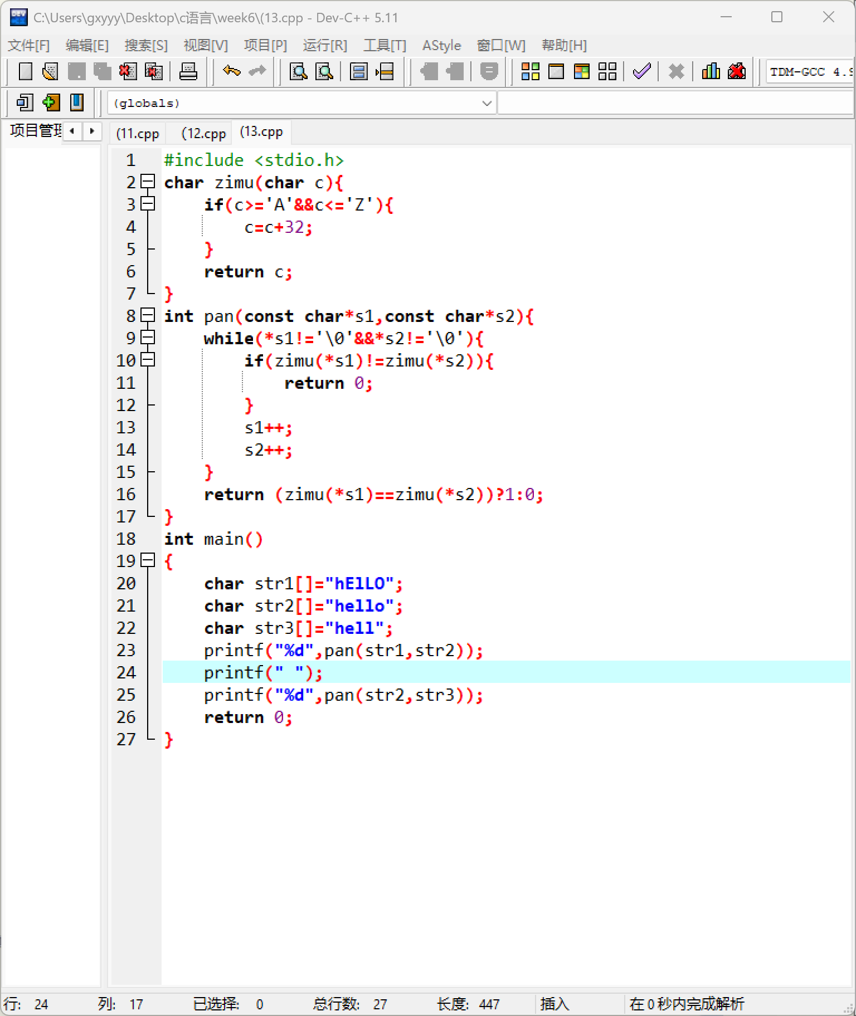Select the (13.cpp tab
The image size is (856, 1016).
[261, 132]
